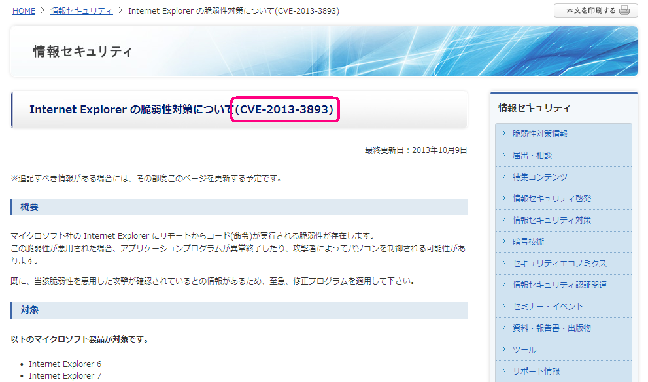Open 脆弱性対策情報 in sidebar
The image size is (648, 382).
[x=564, y=134]
